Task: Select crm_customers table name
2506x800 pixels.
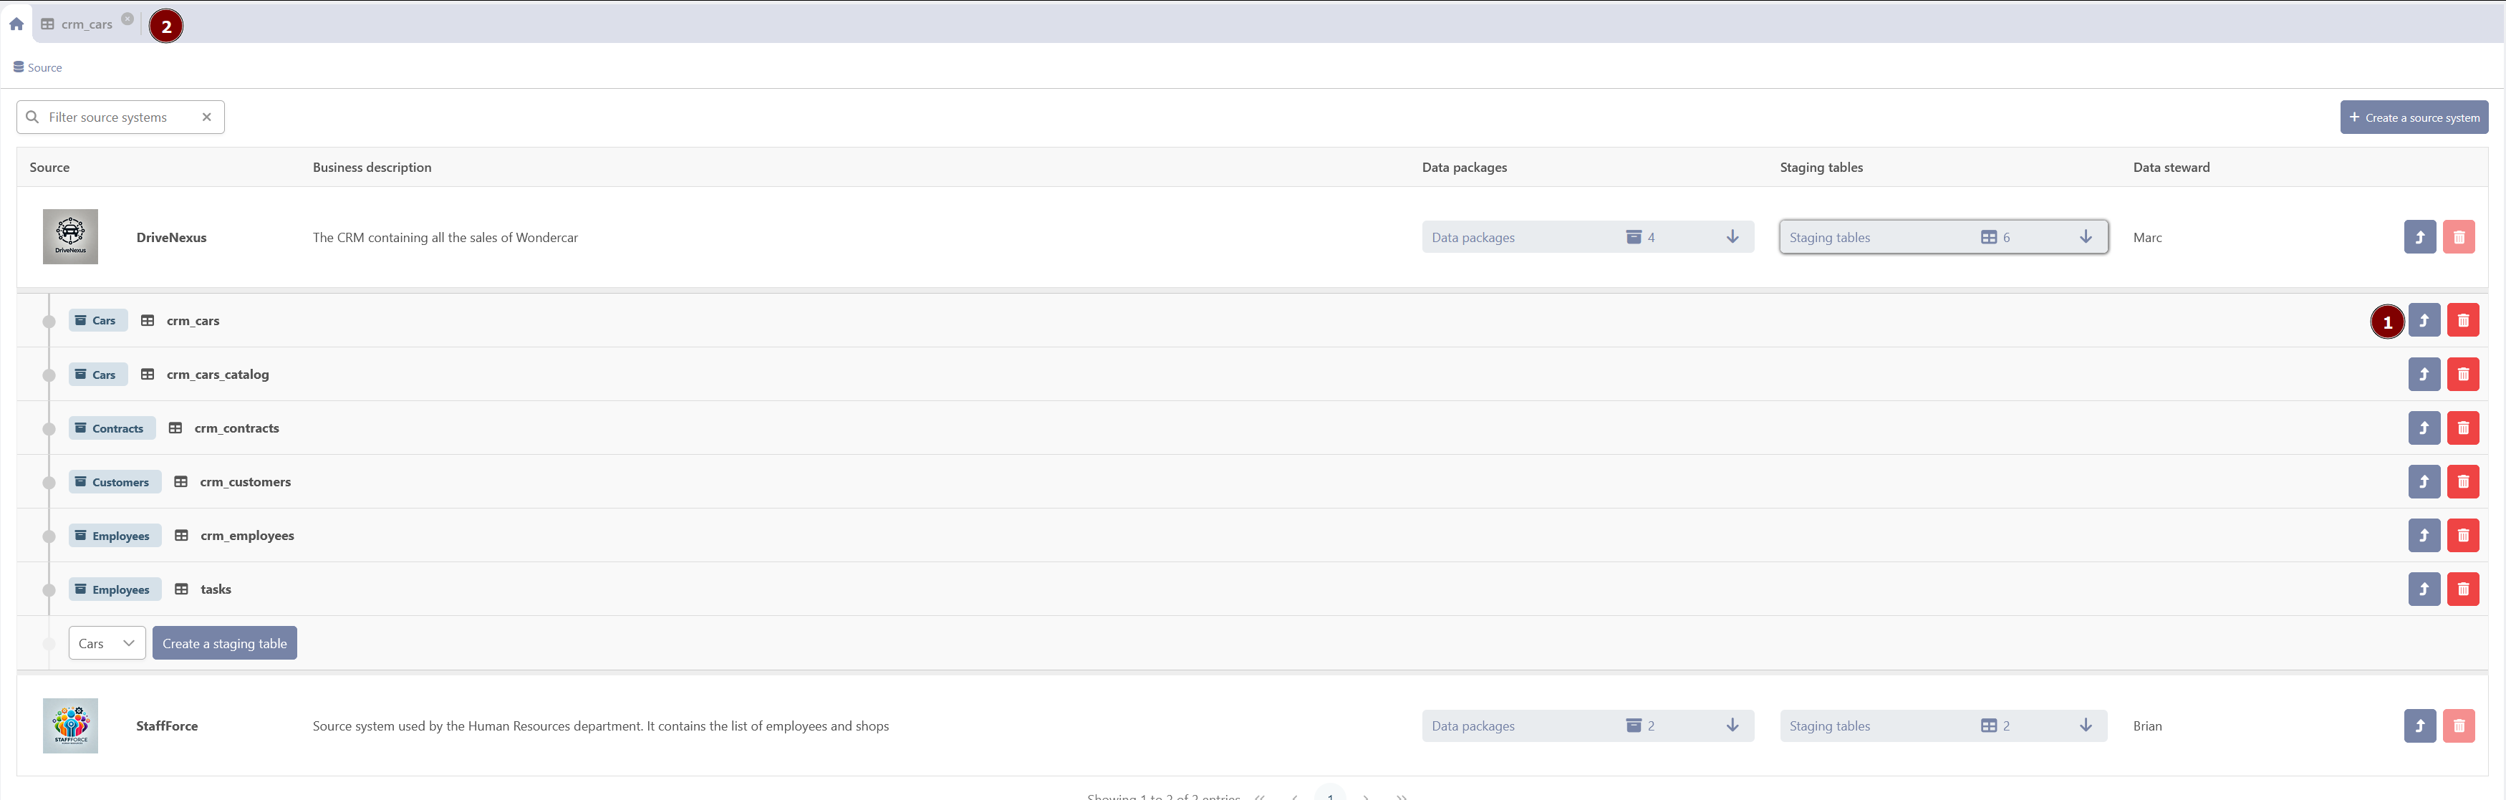Action: coord(245,481)
